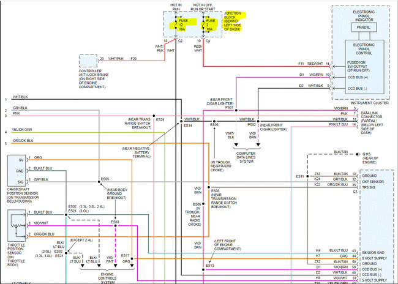Select the SIG terminal in crankshaft sensor
The image size is (398, 284).
click(21, 182)
